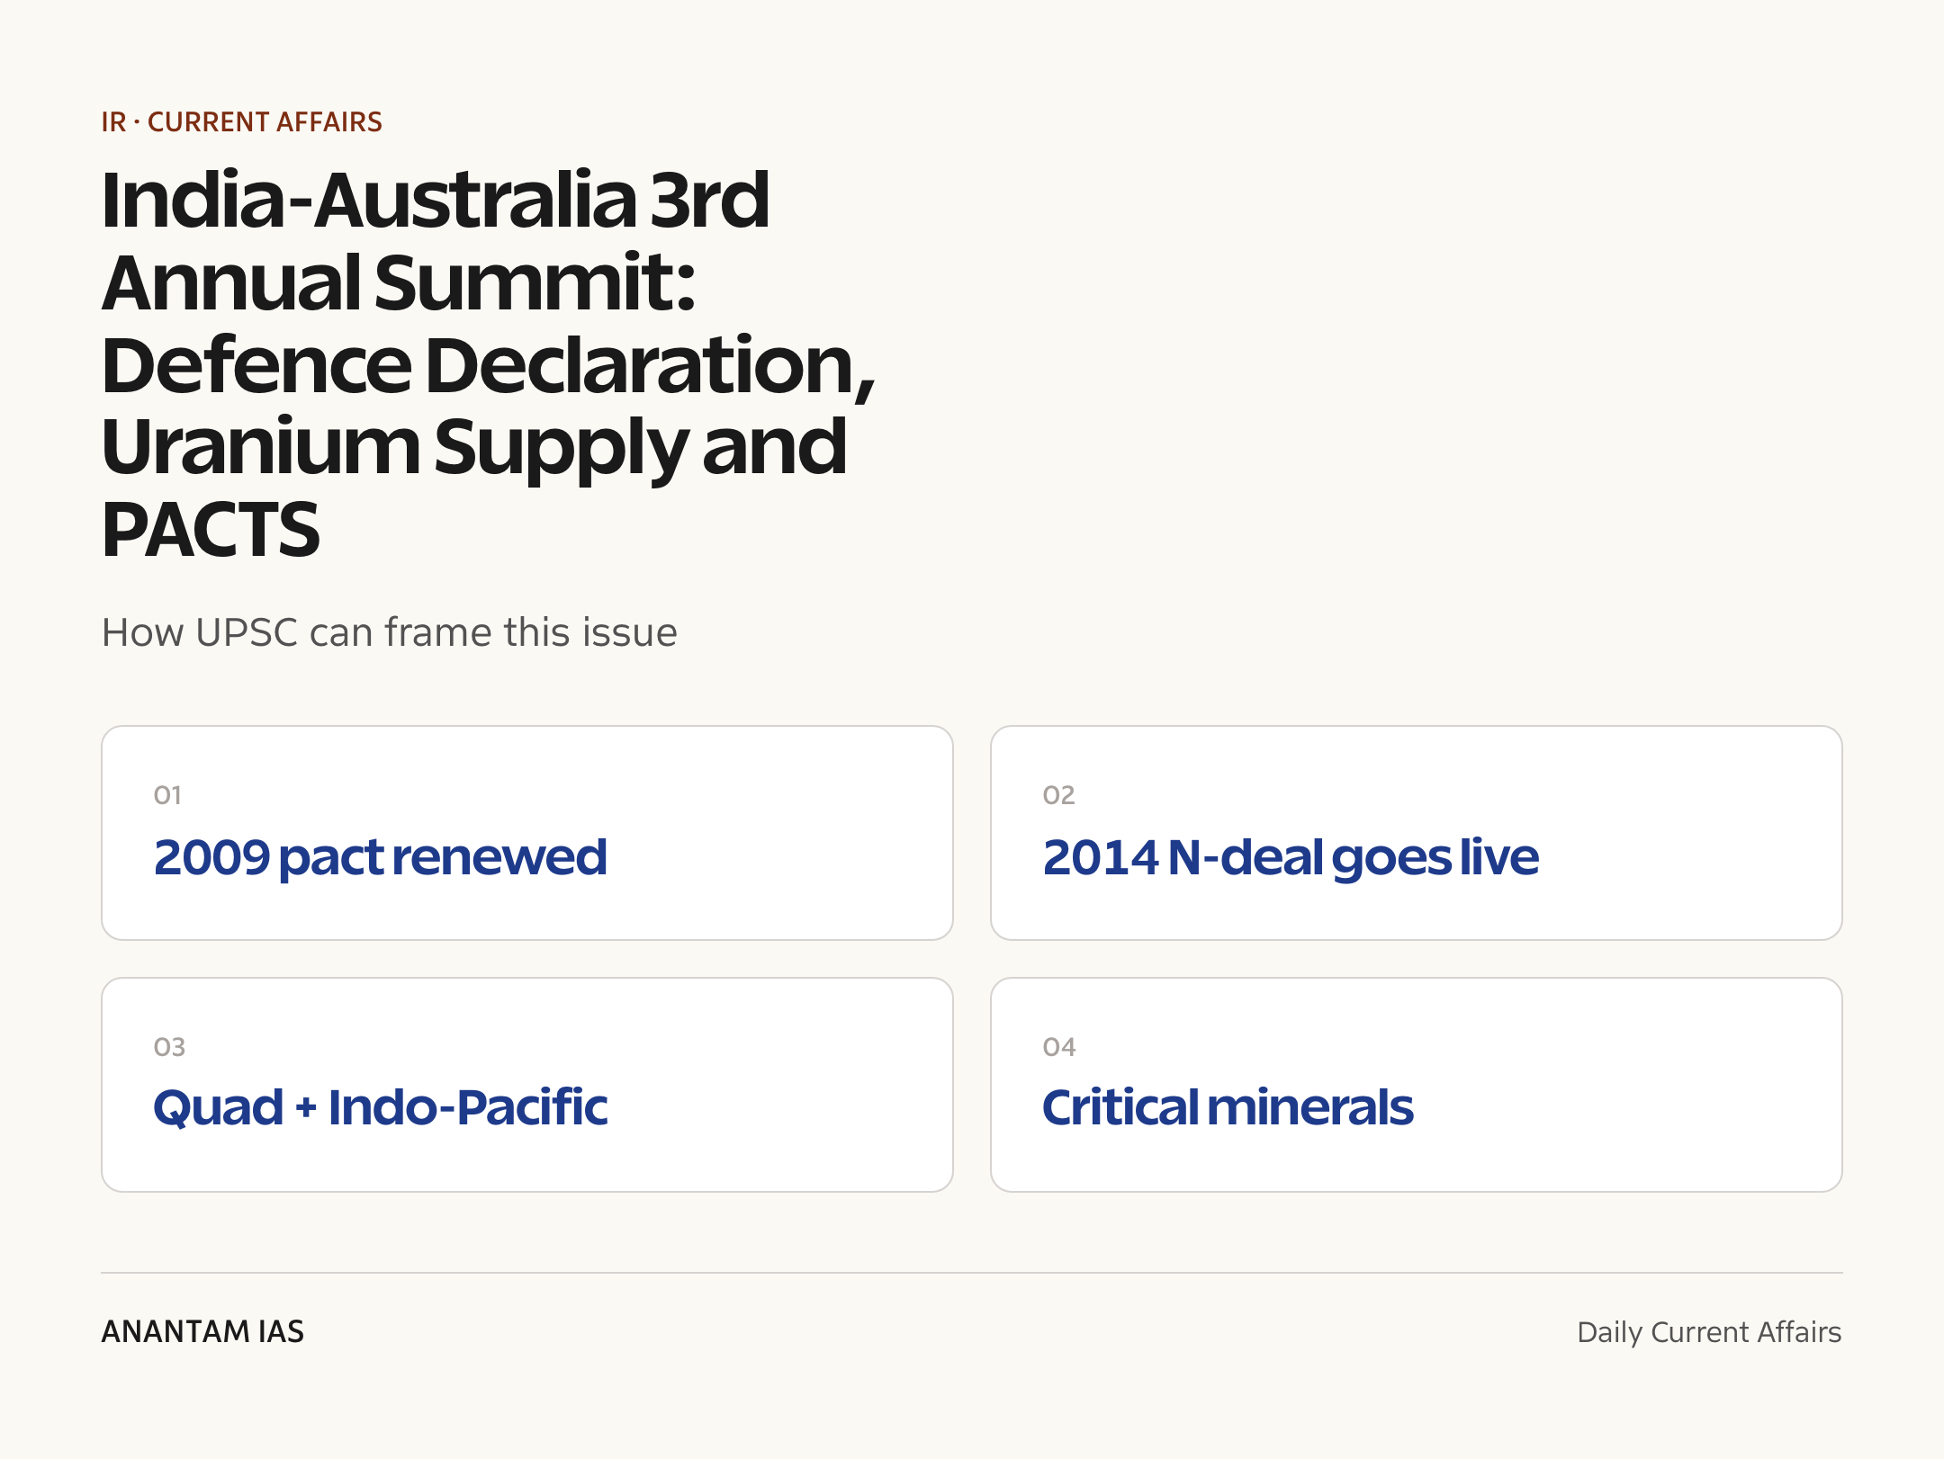1944x1459 pixels.
Task: Click the 'Daily Current Affairs' footer text
Action: tap(1709, 1332)
